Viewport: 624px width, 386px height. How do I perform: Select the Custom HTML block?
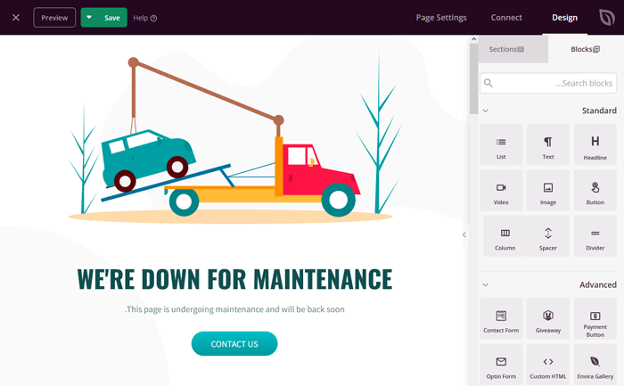pos(548,365)
